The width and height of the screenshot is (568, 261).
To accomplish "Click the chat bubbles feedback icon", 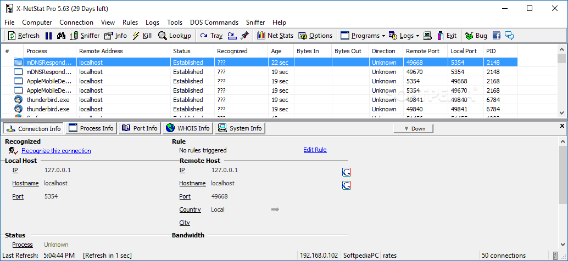I will pyautogui.click(x=509, y=36).
